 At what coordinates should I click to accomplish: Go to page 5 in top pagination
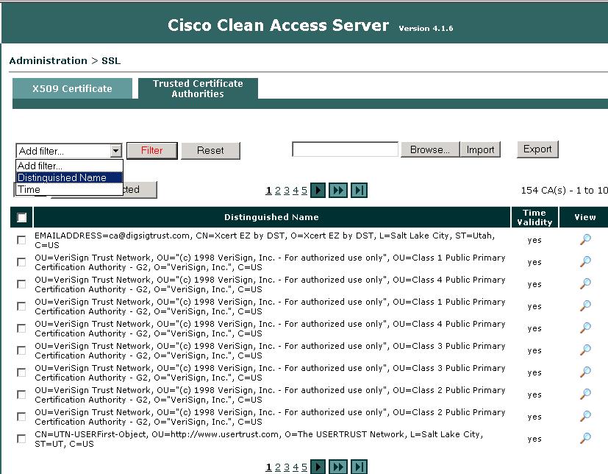point(304,191)
